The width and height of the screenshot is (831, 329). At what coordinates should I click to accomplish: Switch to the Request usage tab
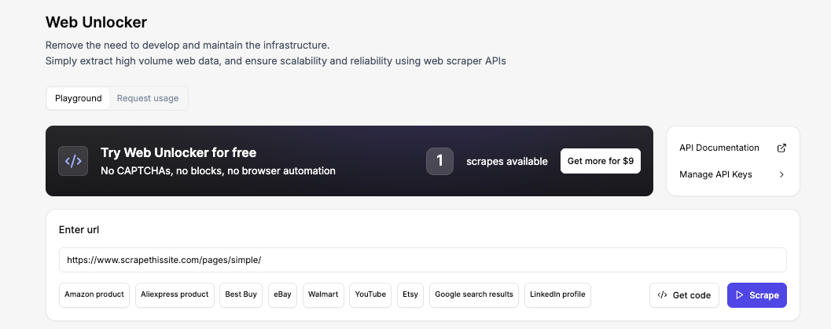(x=148, y=98)
